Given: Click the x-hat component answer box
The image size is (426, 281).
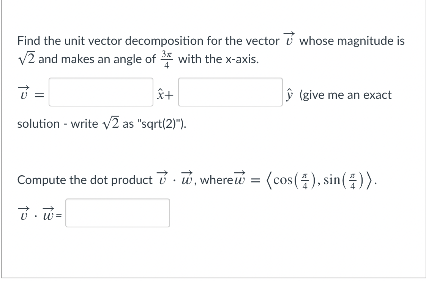Looking at the screenshot, I should pos(101,92).
